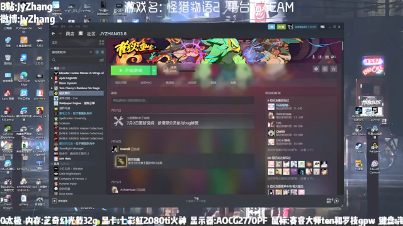The height and width of the screenshot is (226, 403).
Task: Open the 社区 (Community) tab
Action: (91, 33)
